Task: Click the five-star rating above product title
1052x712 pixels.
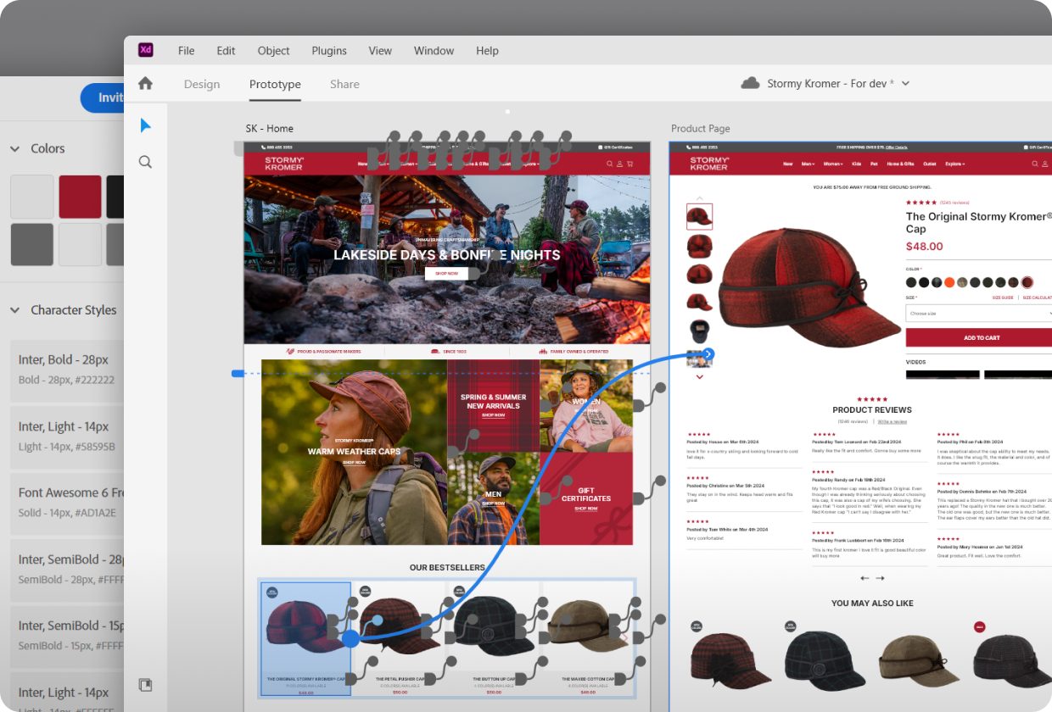Action: (x=921, y=203)
